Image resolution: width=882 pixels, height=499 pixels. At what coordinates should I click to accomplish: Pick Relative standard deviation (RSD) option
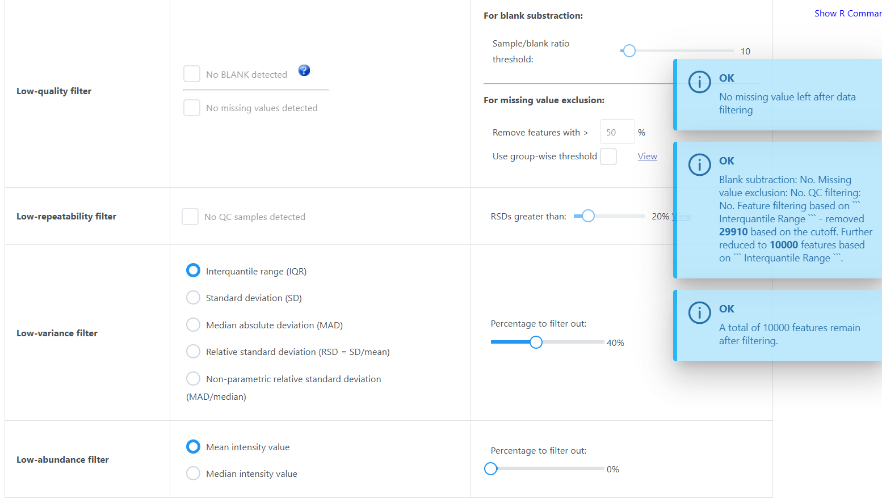click(x=193, y=352)
